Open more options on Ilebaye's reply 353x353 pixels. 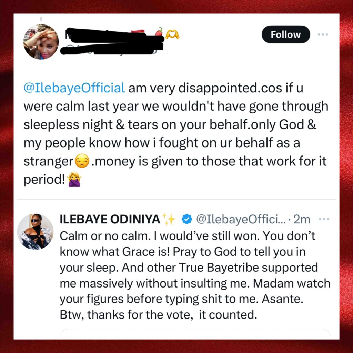click(324, 219)
